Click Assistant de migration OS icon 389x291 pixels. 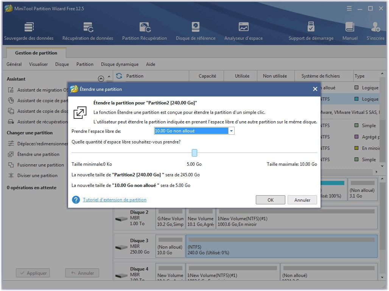(11, 90)
